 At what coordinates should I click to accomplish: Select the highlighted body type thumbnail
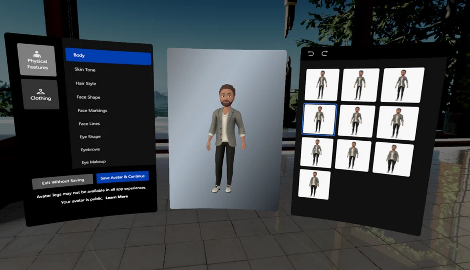point(319,119)
